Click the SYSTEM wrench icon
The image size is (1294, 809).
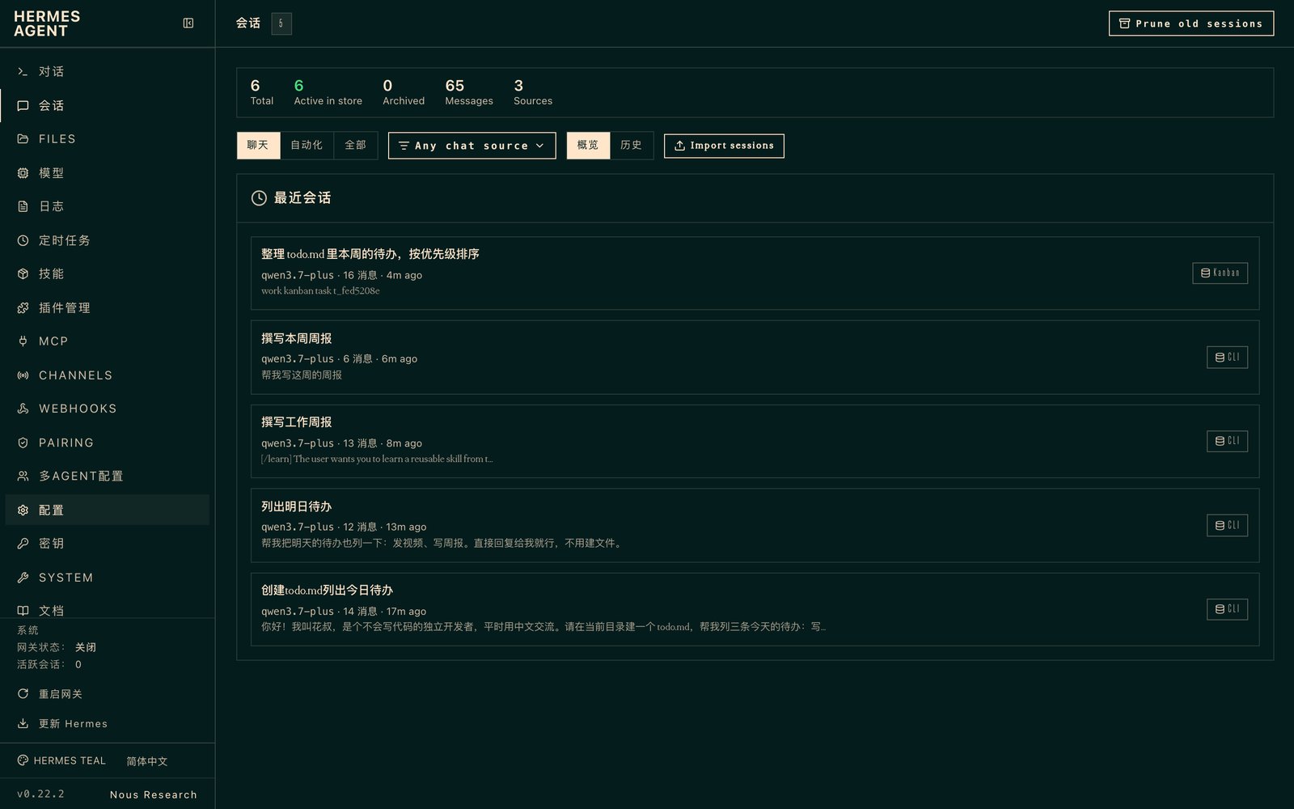tap(23, 578)
